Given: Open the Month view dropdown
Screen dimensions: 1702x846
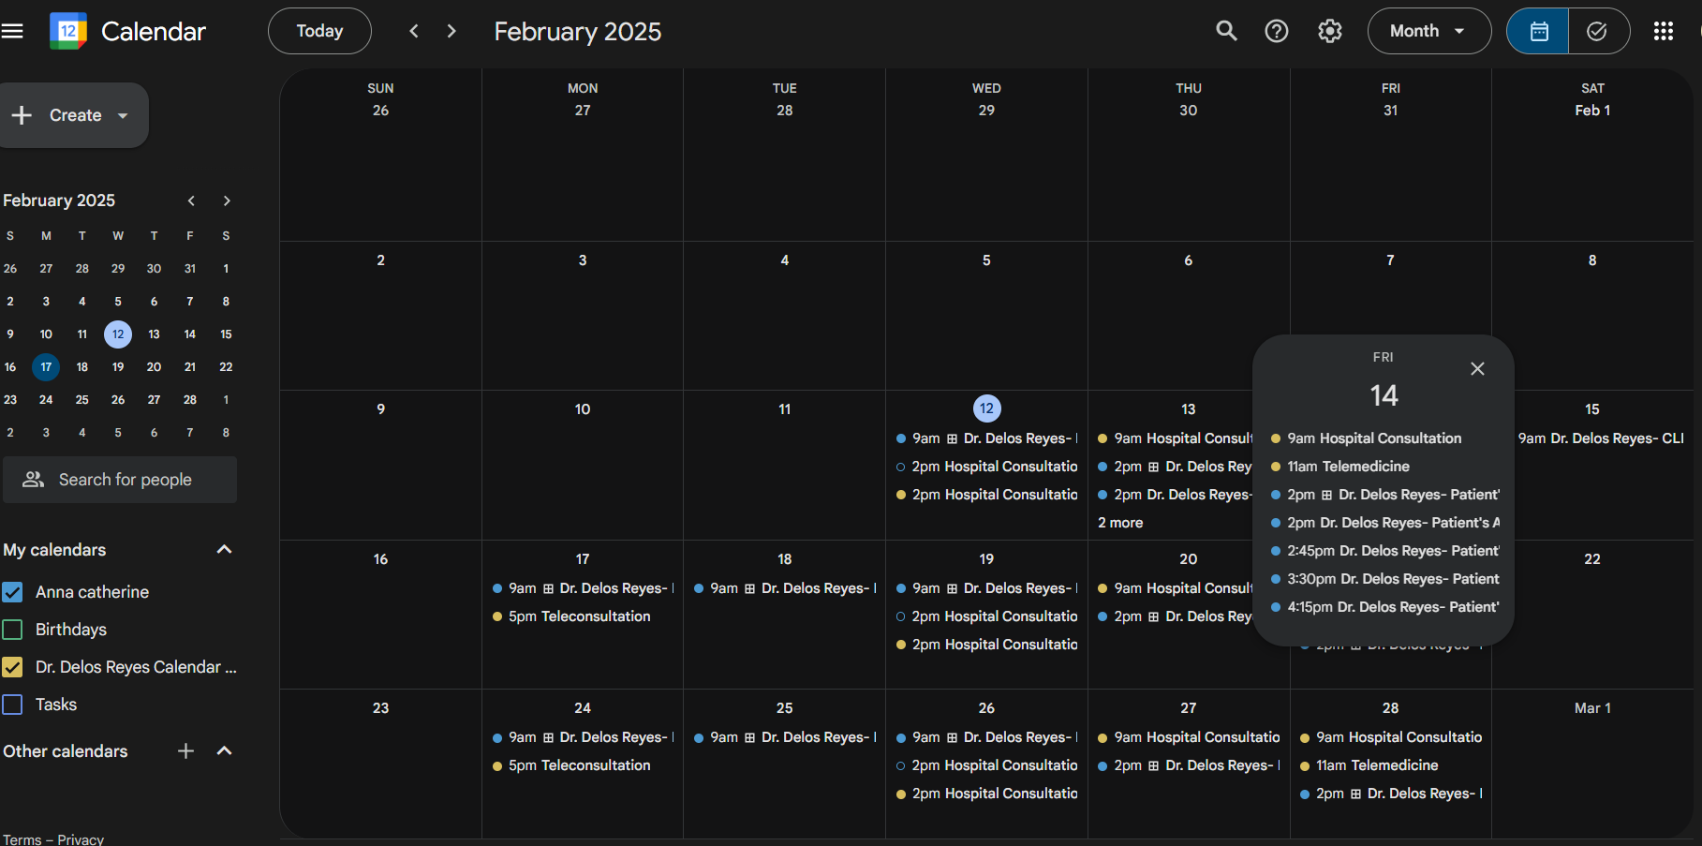Looking at the screenshot, I should [1429, 31].
